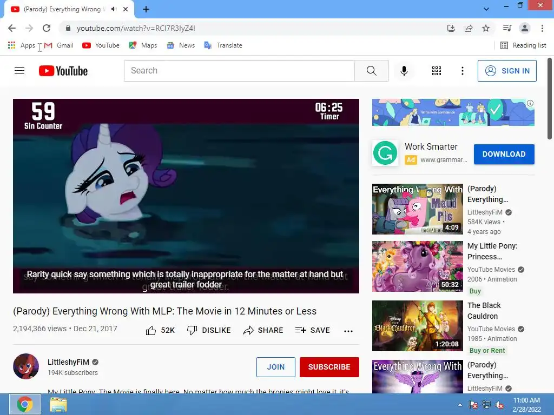The height and width of the screenshot is (415, 554).
Task: Click the JOIN button
Action: click(x=275, y=367)
